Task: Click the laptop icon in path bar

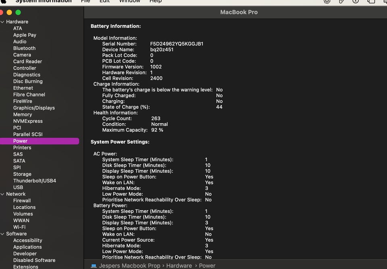Action: coord(94,266)
